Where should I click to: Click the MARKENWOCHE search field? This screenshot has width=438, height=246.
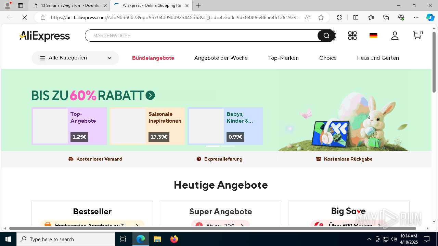click(x=202, y=36)
